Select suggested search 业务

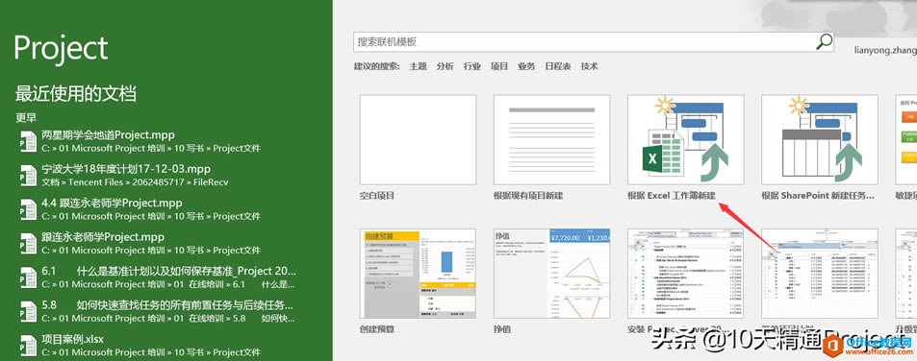point(526,66)
